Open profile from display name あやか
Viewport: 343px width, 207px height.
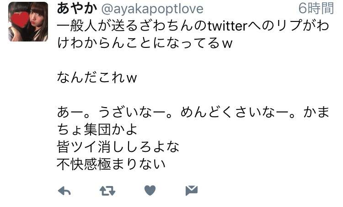77,9
